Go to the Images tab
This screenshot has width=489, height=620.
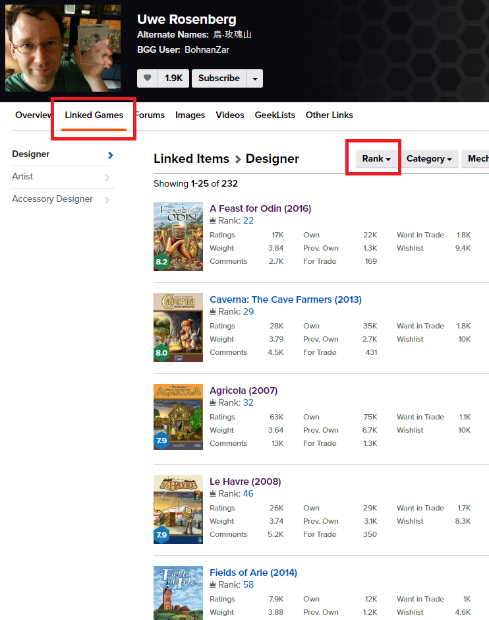190,115
